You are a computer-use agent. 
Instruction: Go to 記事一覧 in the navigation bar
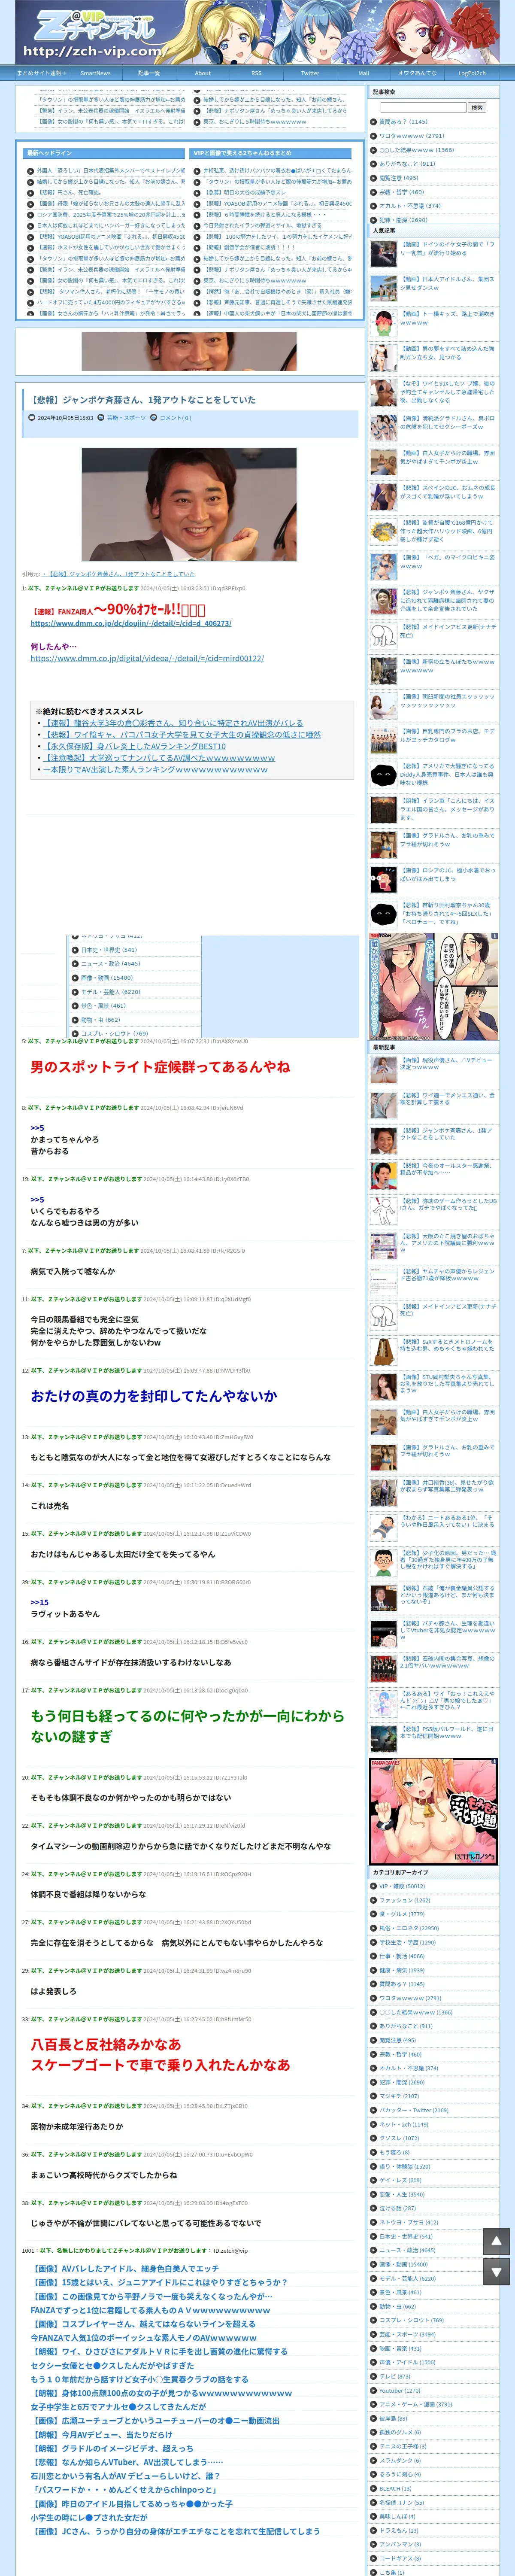149,73
